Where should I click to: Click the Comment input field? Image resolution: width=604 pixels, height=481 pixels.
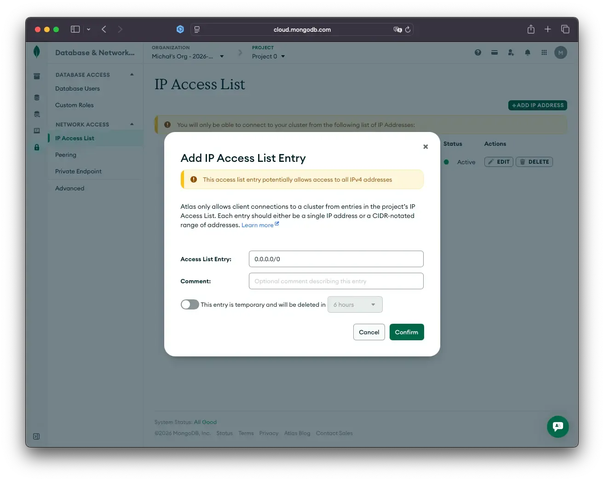point(336,281)
